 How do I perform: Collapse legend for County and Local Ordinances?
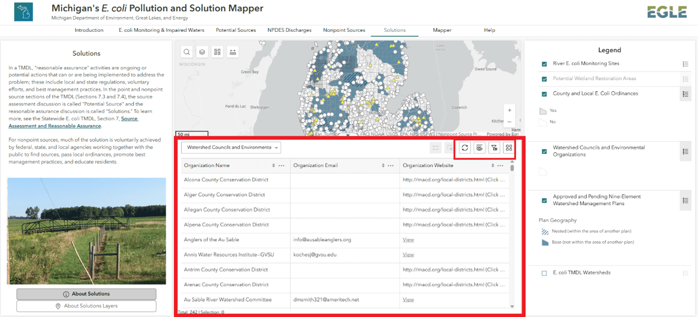685,94
